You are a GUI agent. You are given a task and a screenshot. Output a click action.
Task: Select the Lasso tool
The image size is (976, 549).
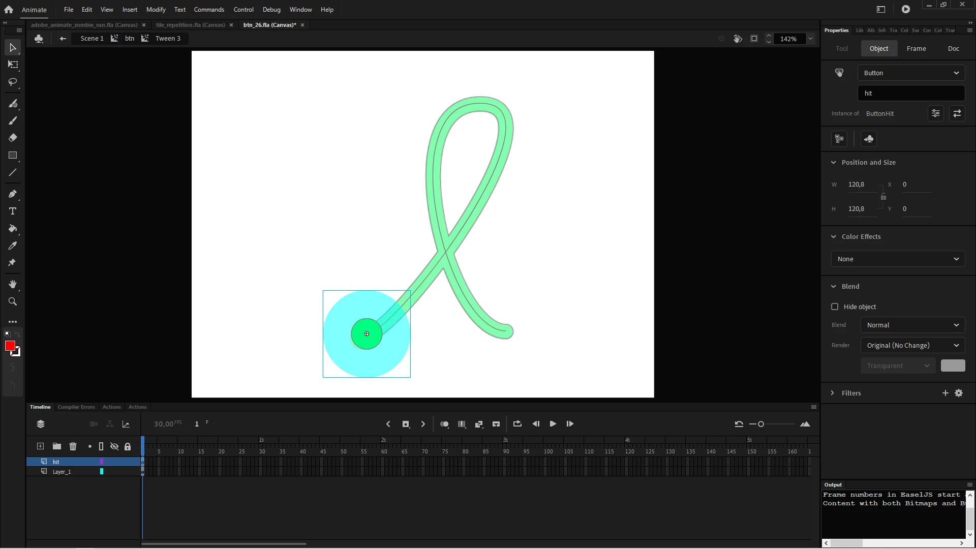pos(13,82)
